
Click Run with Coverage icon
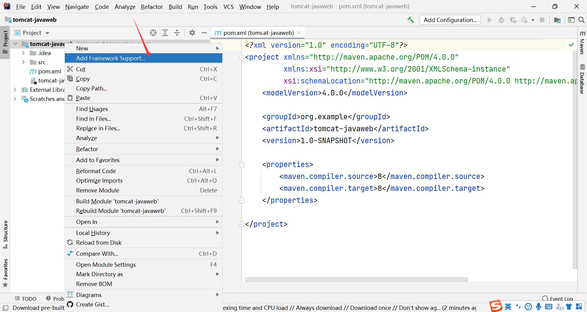point(513,20)
